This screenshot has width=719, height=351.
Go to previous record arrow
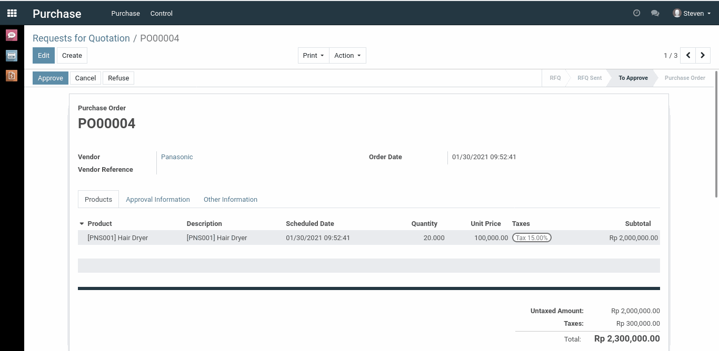(688, 55)
